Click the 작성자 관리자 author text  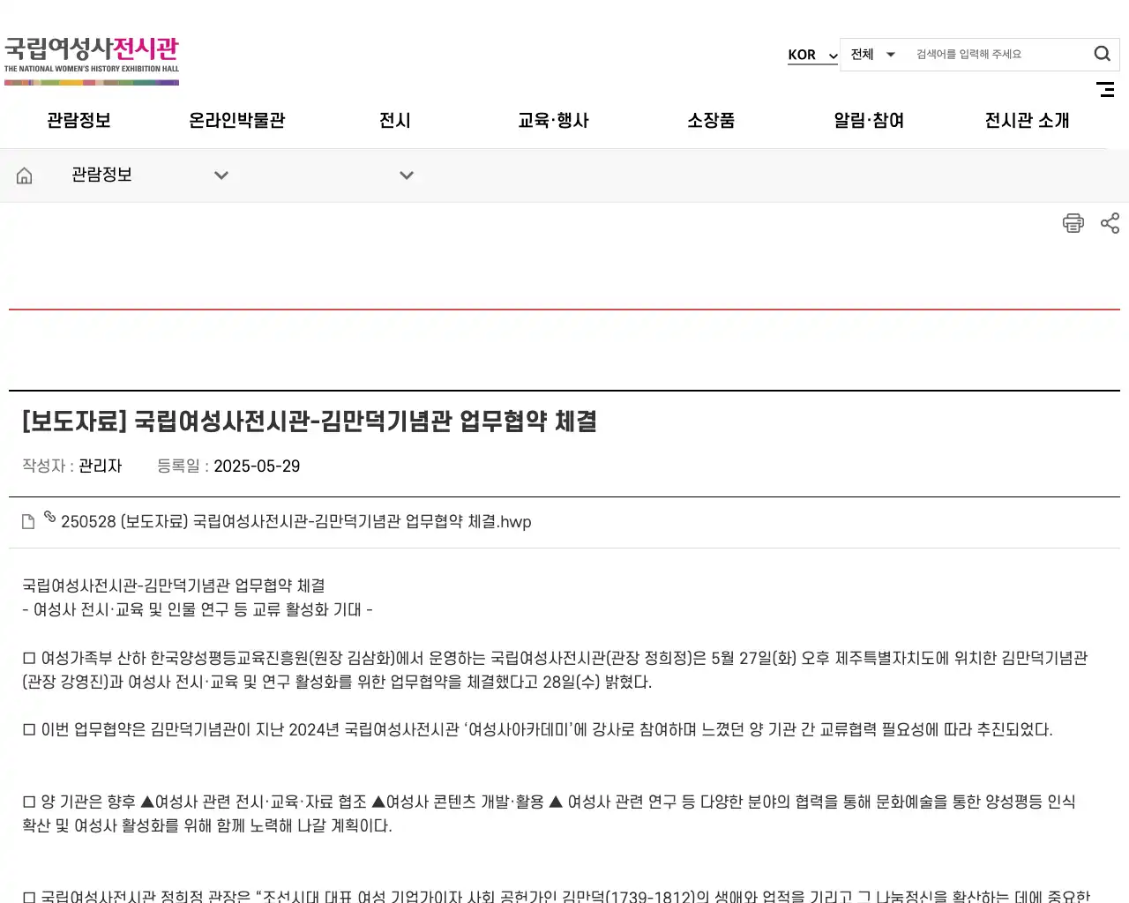pos(72,466)
